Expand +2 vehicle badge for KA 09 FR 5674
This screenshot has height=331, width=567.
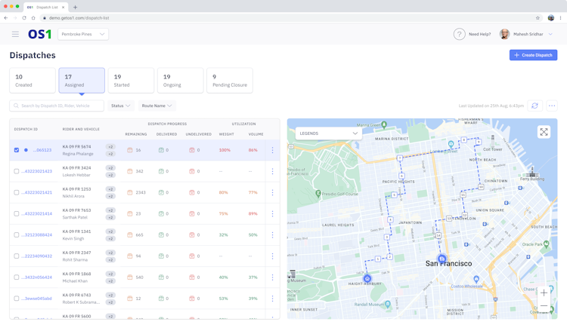(110, 147)
